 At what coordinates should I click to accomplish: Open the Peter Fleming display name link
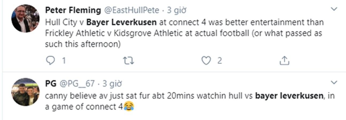(73, 10)
